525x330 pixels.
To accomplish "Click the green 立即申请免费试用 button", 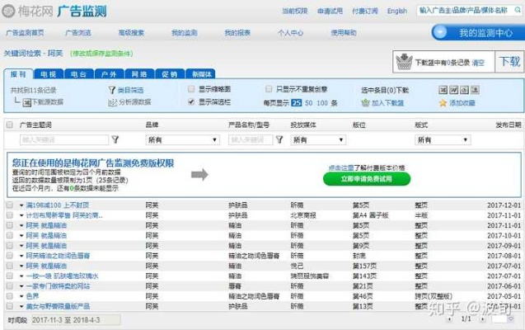I will click(x=367, y=179).
